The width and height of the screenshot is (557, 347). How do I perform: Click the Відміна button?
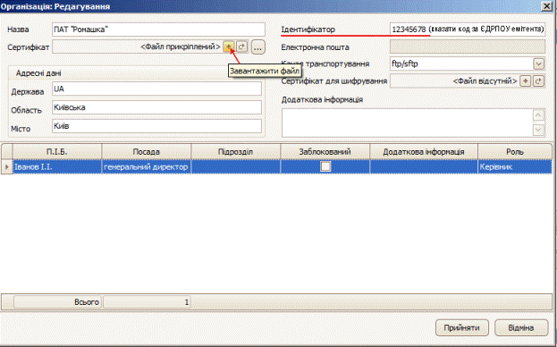point(521,327)
